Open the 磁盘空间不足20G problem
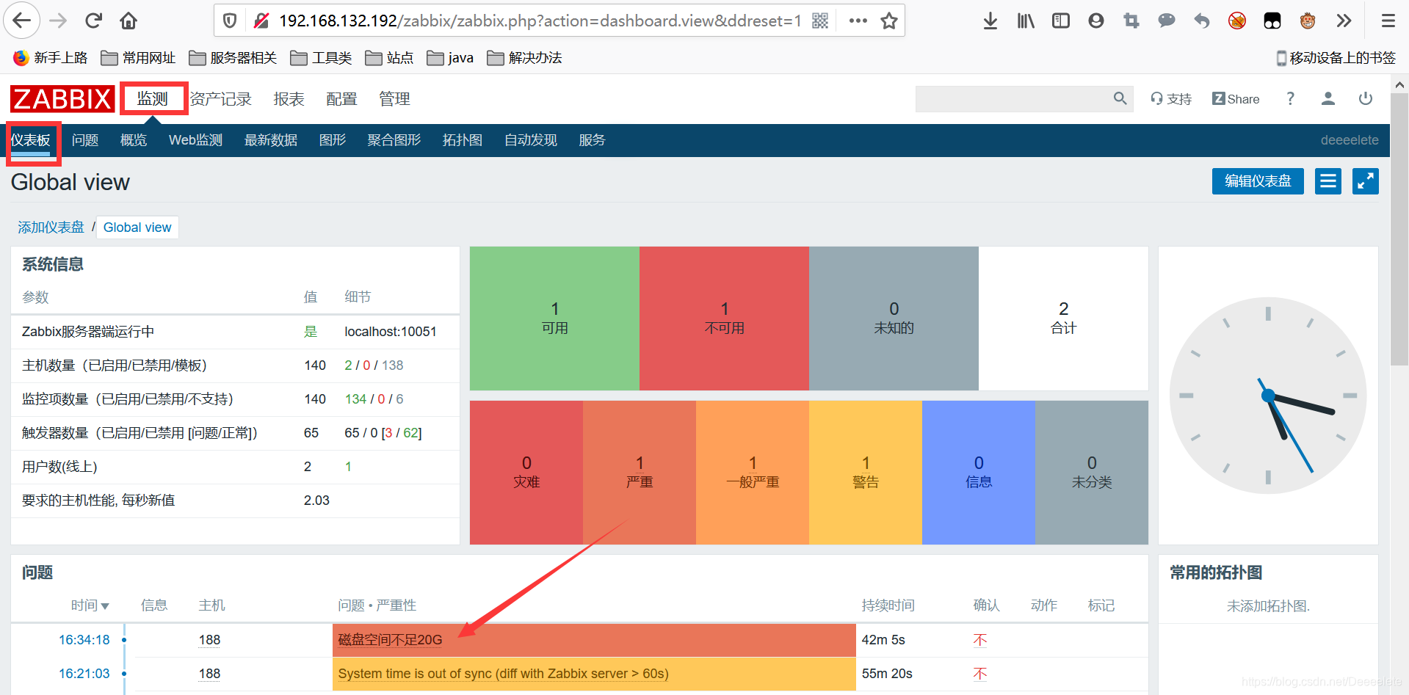The image size is (1409, 695). click(x=390, y=640)
